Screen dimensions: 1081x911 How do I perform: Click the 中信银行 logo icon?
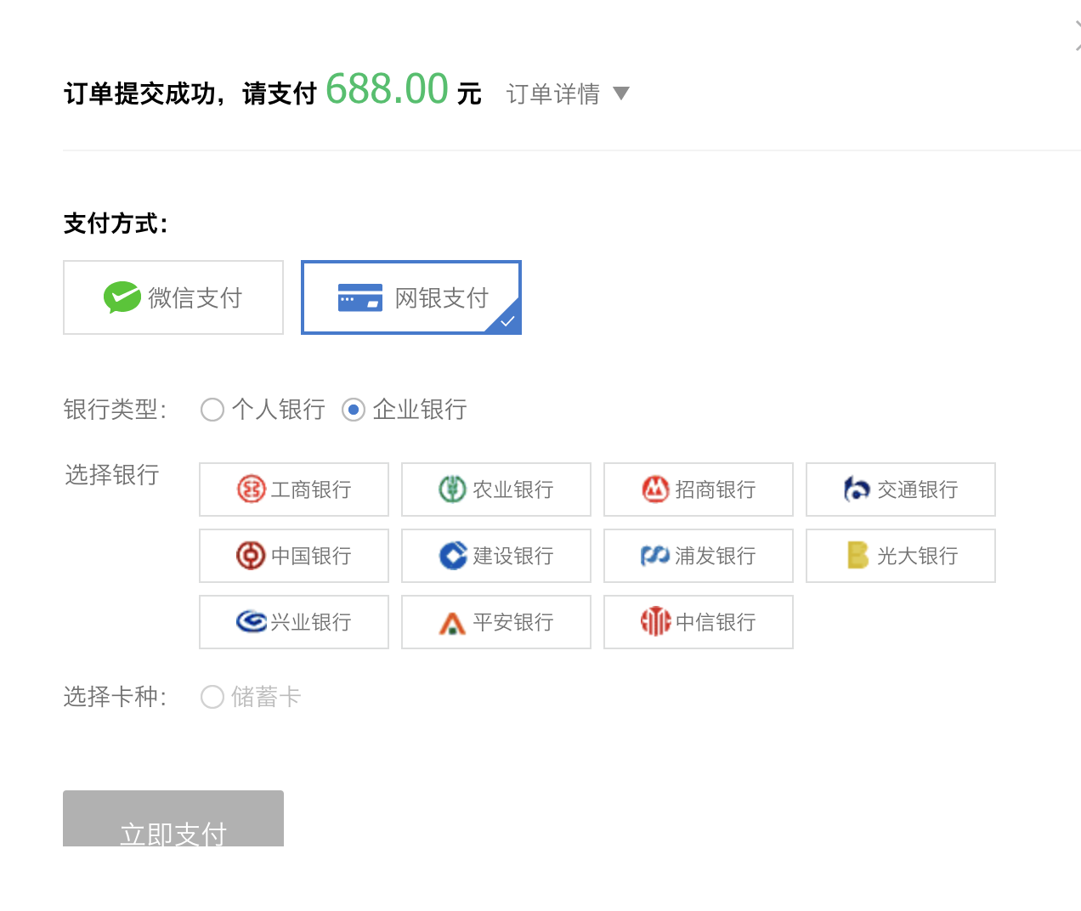655,622
